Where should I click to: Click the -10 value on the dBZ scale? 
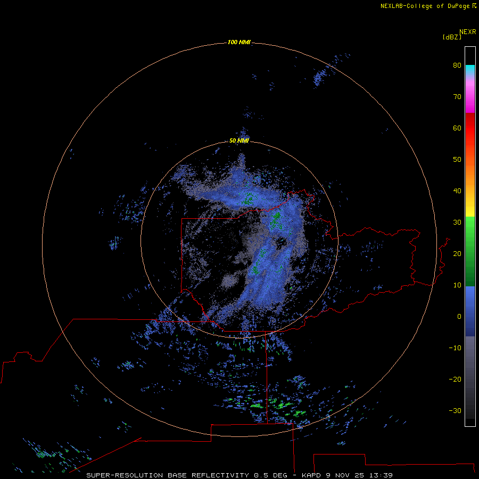455,348
